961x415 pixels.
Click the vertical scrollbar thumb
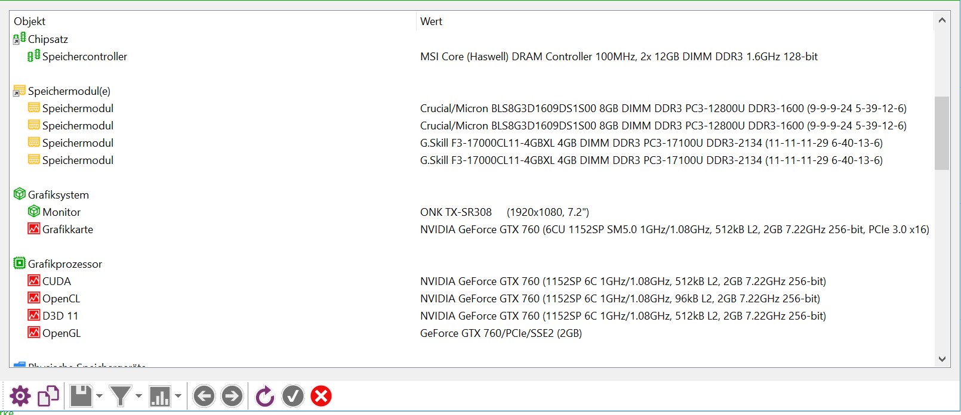pos(942,133)
